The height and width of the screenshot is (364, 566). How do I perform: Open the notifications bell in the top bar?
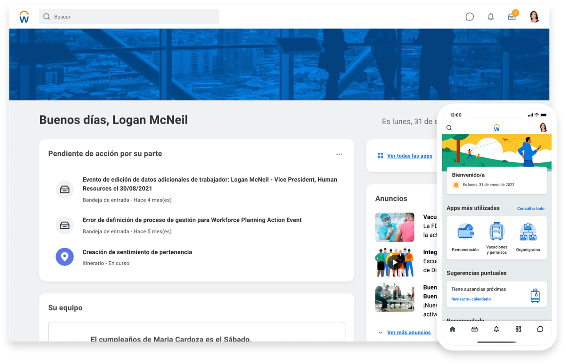491,16
